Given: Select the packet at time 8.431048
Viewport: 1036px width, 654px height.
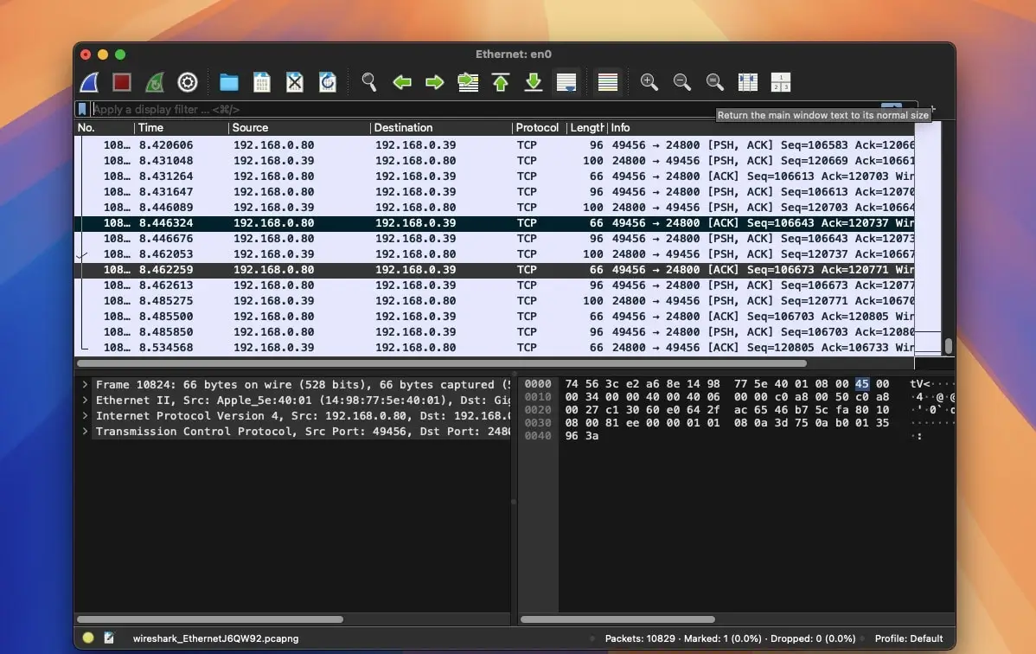Looking at the screenshot, I should (495, 161).
